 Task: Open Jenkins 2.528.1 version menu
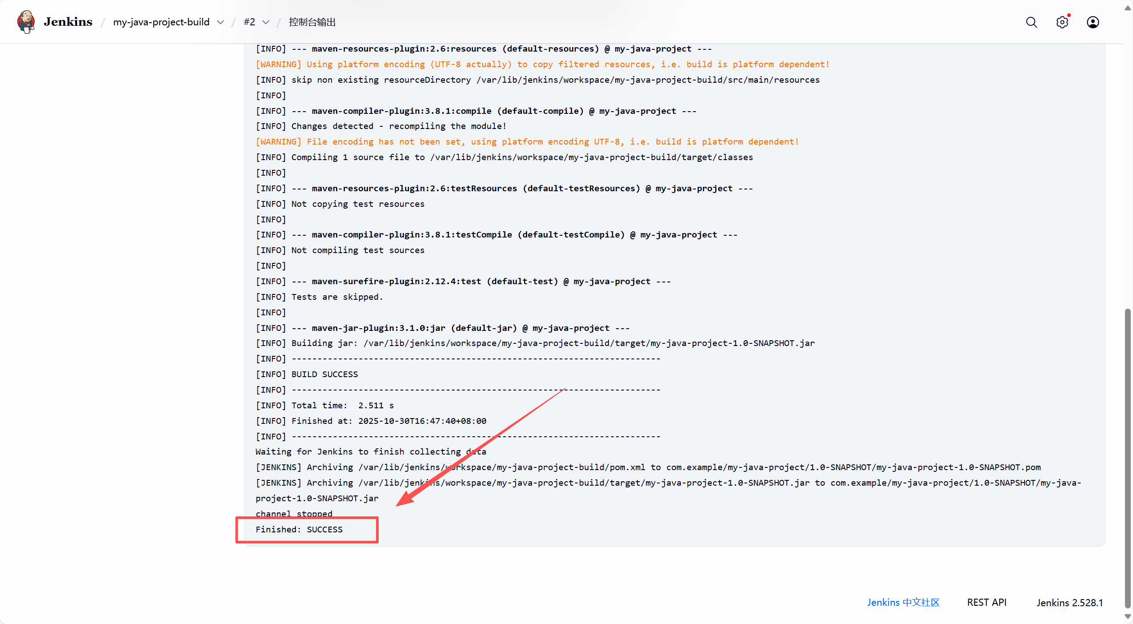click(x=1069, y=602)
